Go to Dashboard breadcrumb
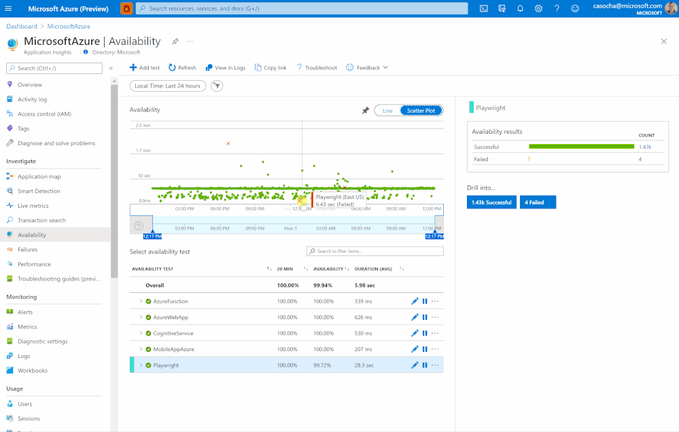 click(x=22, y=26)
